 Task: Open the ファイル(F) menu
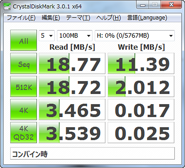pyautogui.click(x=21, y=18)
